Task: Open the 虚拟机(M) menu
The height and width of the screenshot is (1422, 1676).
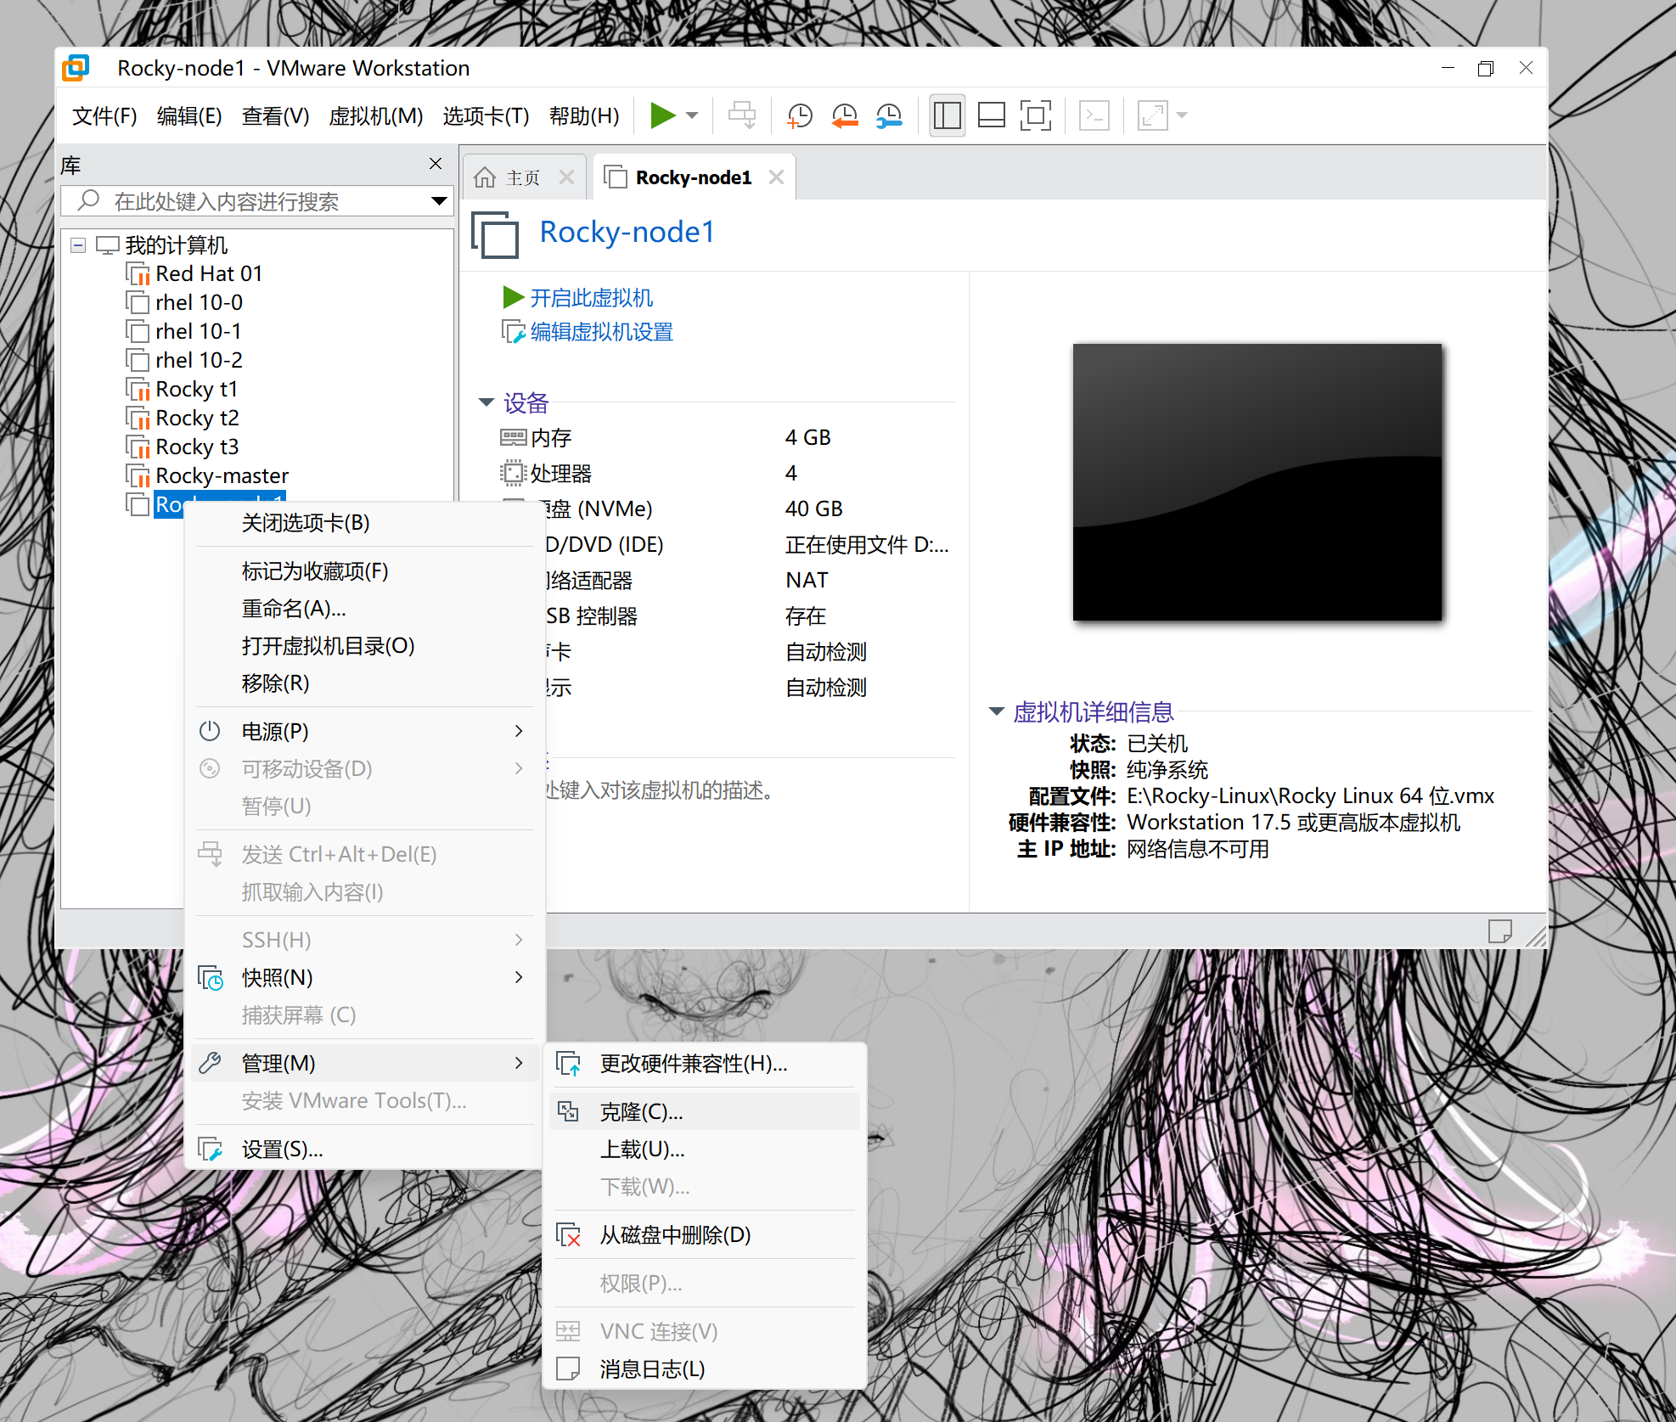Action: (375, 115)
